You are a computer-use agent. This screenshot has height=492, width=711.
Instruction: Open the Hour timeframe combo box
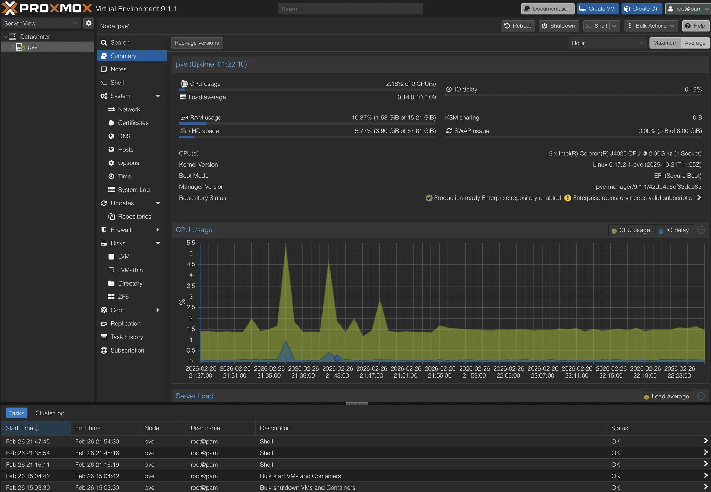[641, 43]
